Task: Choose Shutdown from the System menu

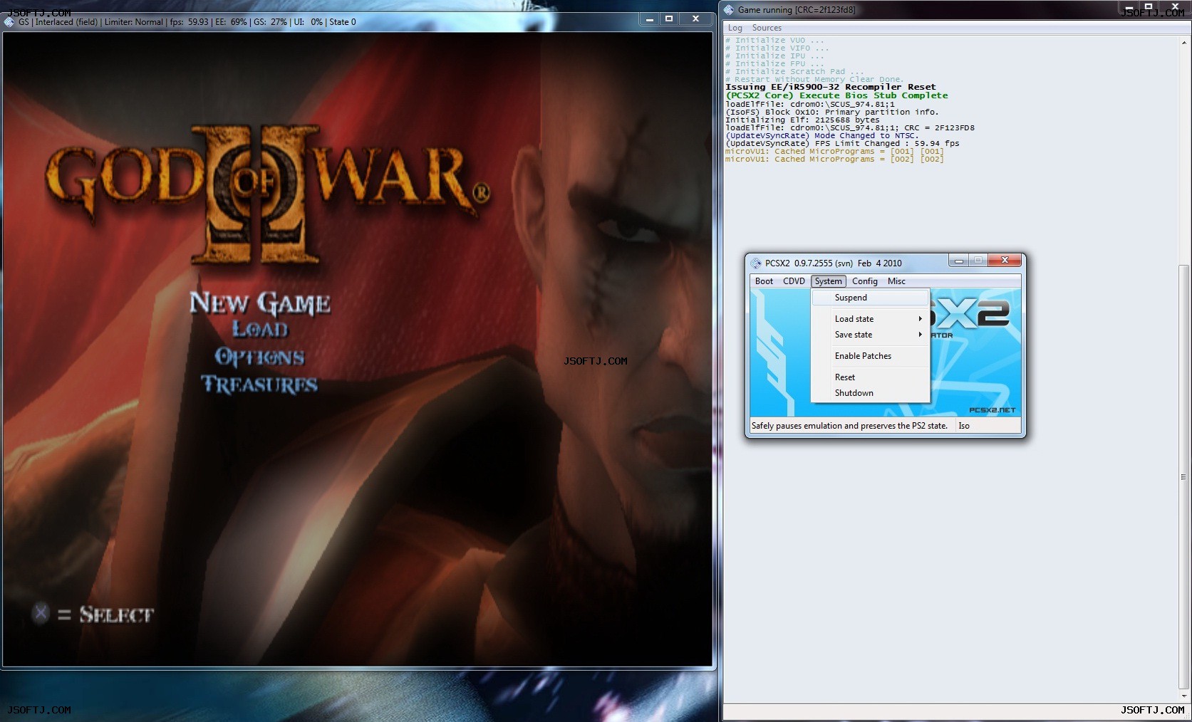Action: click(871, 393)
